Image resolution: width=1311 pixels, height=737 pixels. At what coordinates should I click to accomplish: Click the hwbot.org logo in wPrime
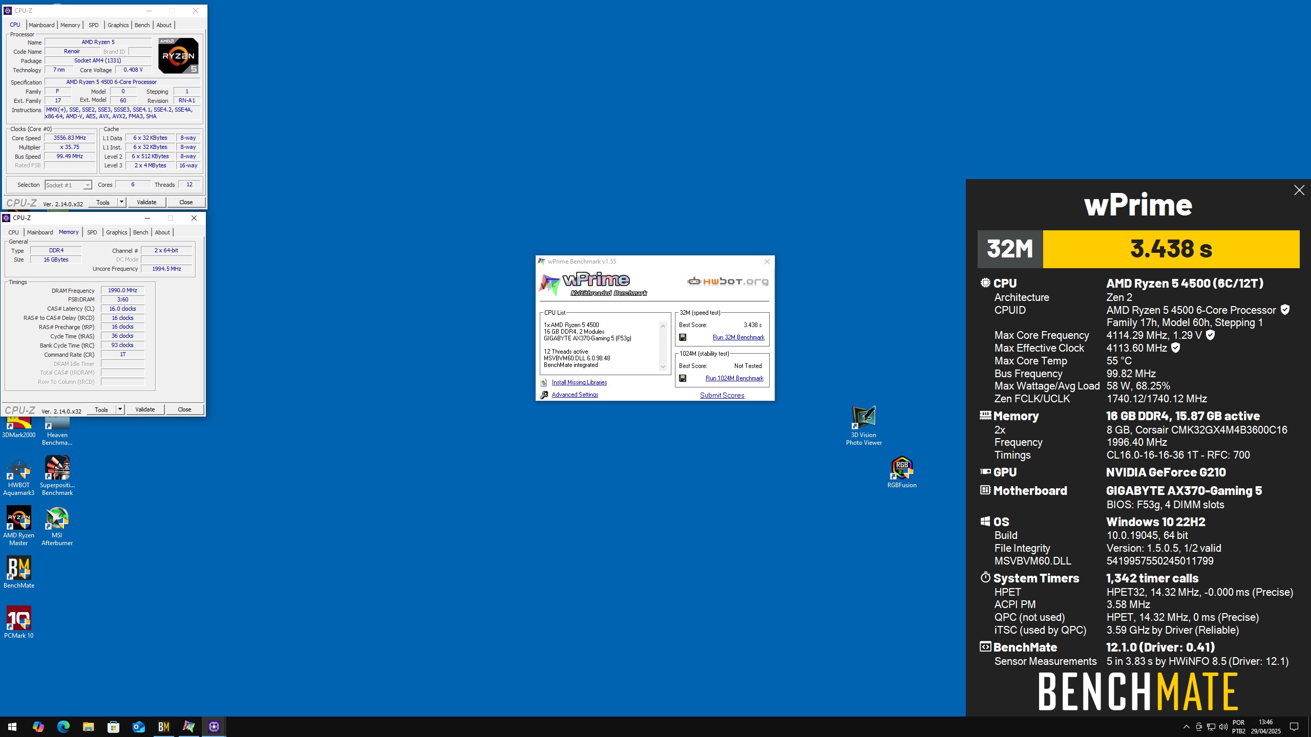tap(728, 281)
